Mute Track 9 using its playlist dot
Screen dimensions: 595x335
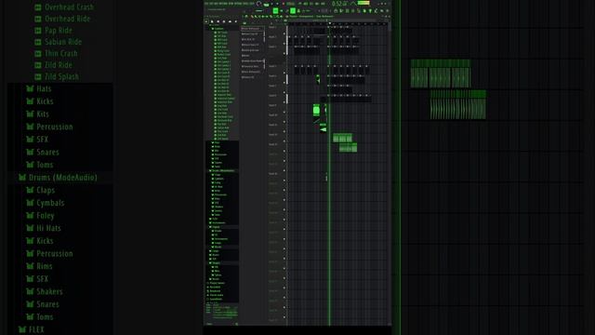(284, 112)
